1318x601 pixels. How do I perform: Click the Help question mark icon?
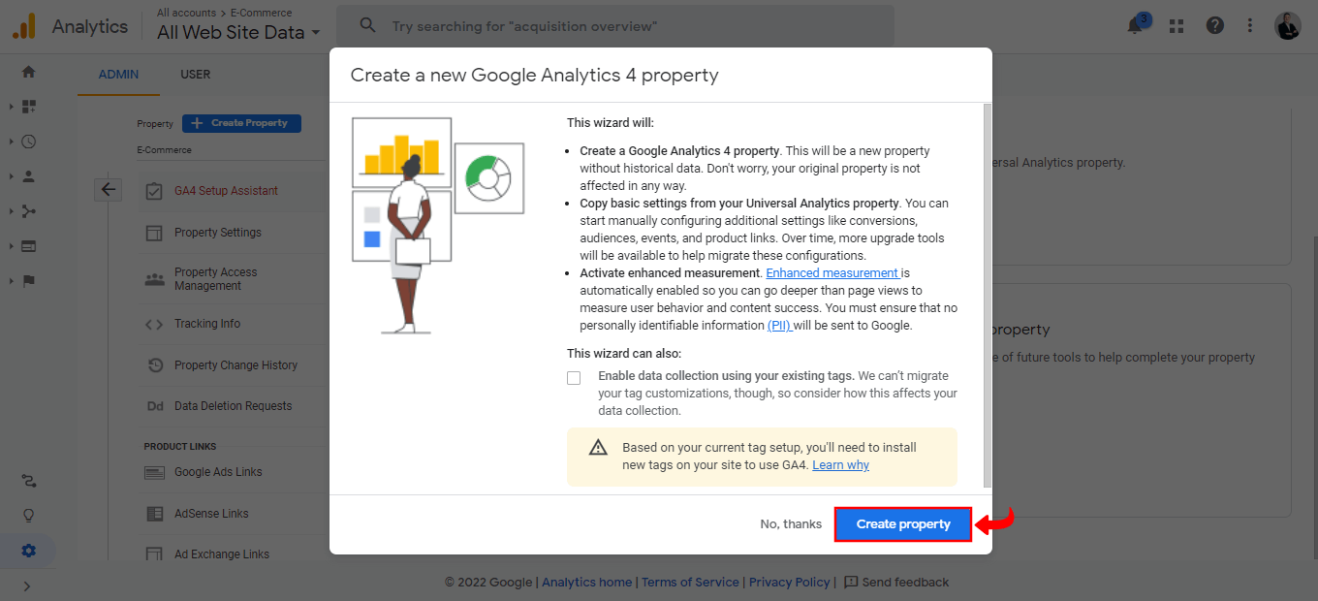[1214, 25]
